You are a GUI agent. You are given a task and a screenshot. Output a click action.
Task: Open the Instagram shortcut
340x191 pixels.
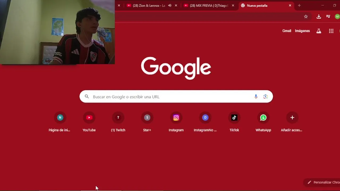point(176,122)
